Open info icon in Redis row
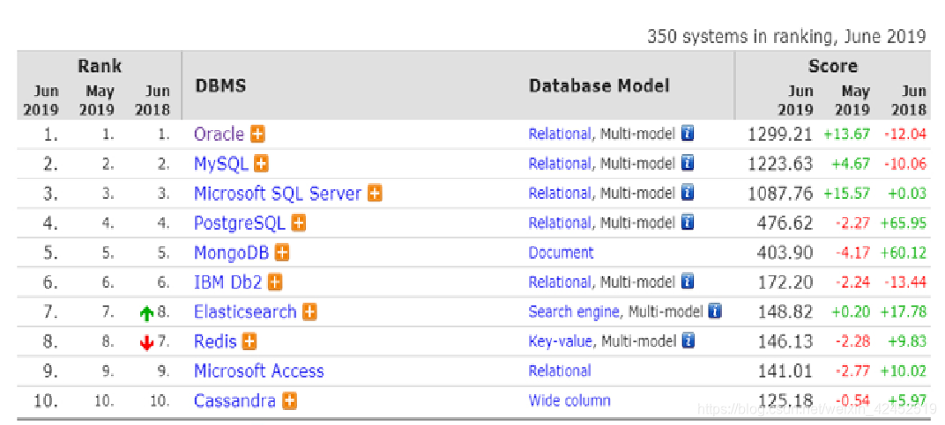The image size is (945, 425). (x=688, y=341)
